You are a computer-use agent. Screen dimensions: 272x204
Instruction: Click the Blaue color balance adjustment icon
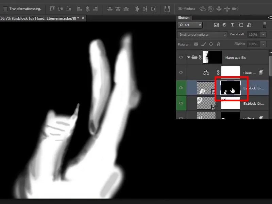206,72
